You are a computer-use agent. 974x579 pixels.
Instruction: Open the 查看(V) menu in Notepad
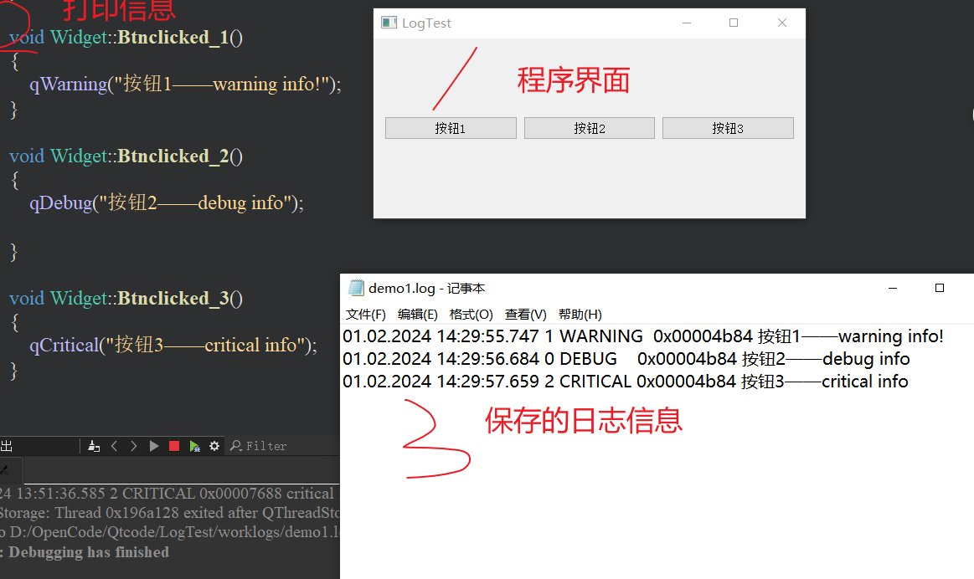click(x=525, y=314)
